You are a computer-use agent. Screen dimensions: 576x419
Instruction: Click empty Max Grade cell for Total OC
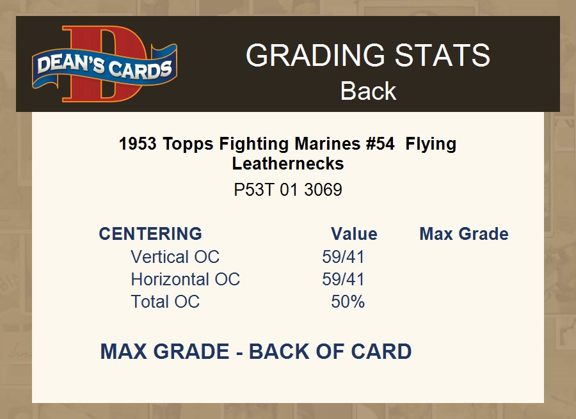point(464,301)
